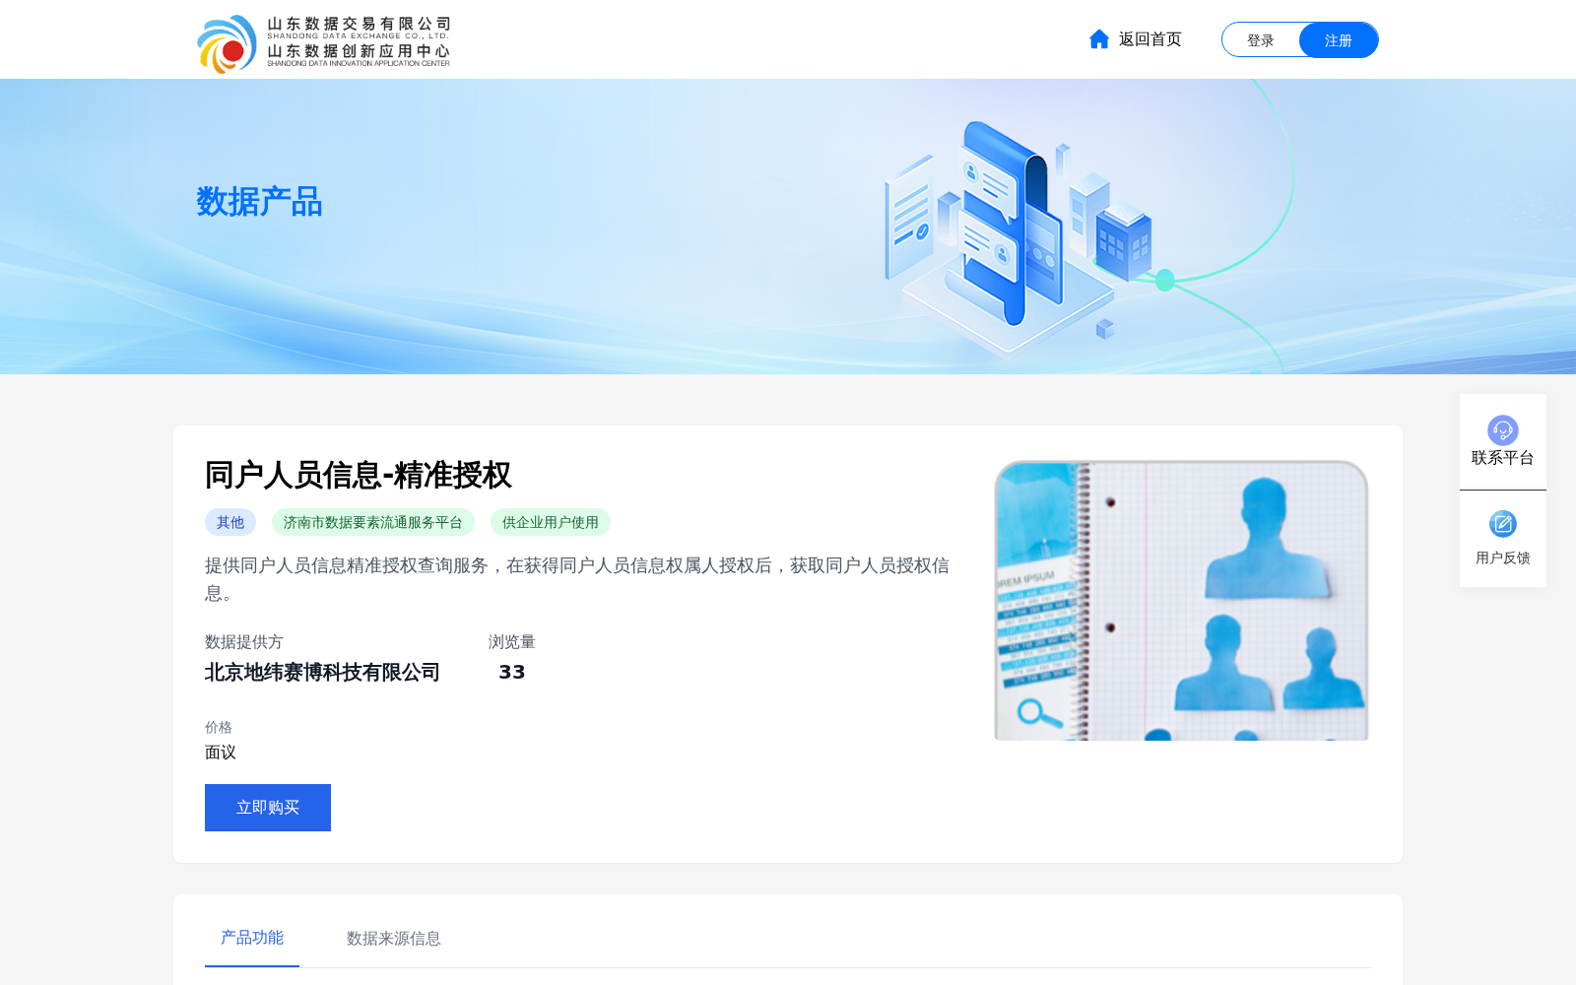Viewport: 1576px width, 985px height.
Task: Click the 立即购买 buy button
Action: coord(268,808)
